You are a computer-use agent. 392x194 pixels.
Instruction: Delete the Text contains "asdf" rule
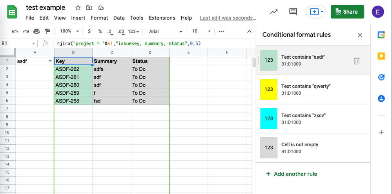tap(357, 61)
